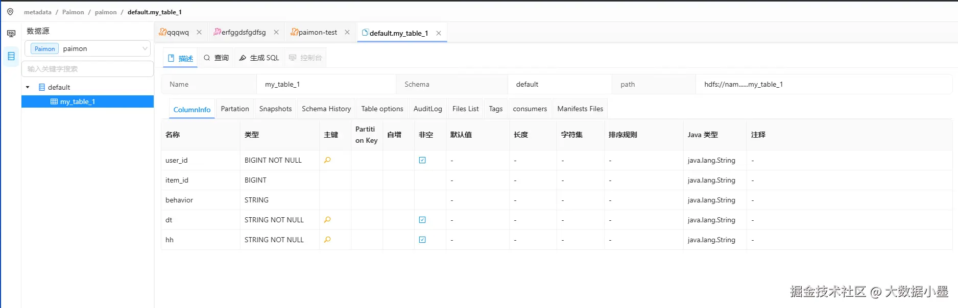The image size is (958, 308).
Task: Click the default Schema value
Action: 527,84
